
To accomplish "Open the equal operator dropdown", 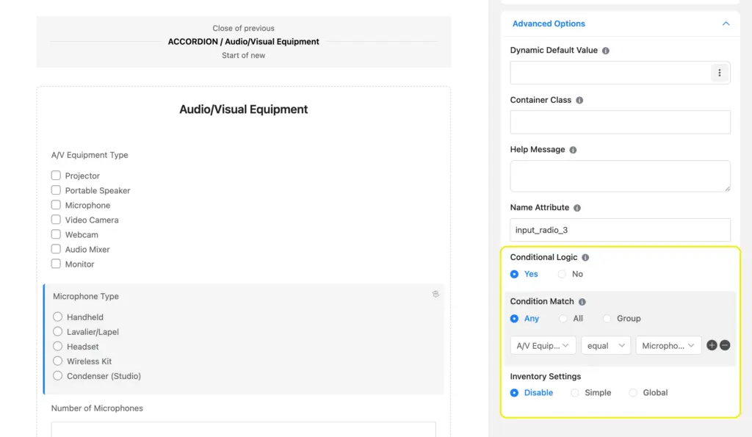I will (606, 345).
